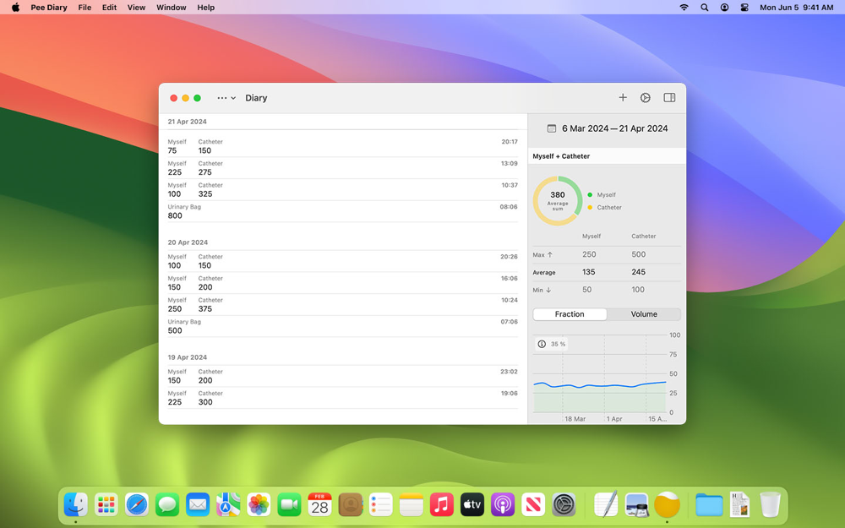Image resolution: width=845 pixels, height=528 pixels.
Task: Select the 20 Apr entry at 10:24
Action: click(343, 304)
